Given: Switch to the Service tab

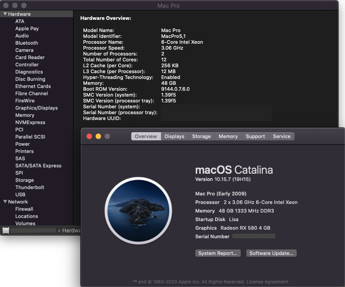Looking at the screenshot, I should (x=281, y=136).
